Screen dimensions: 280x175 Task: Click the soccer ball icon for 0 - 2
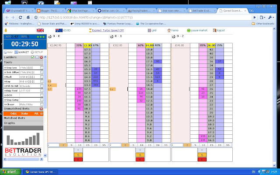(174, 37)
